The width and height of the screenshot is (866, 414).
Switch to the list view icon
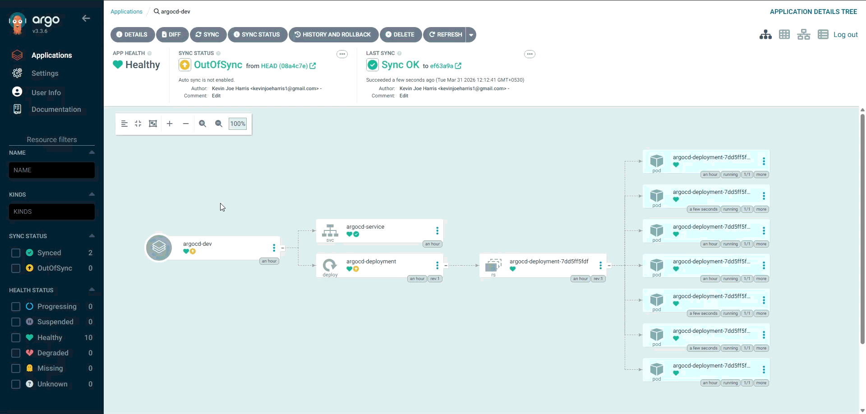pos(823,35)
